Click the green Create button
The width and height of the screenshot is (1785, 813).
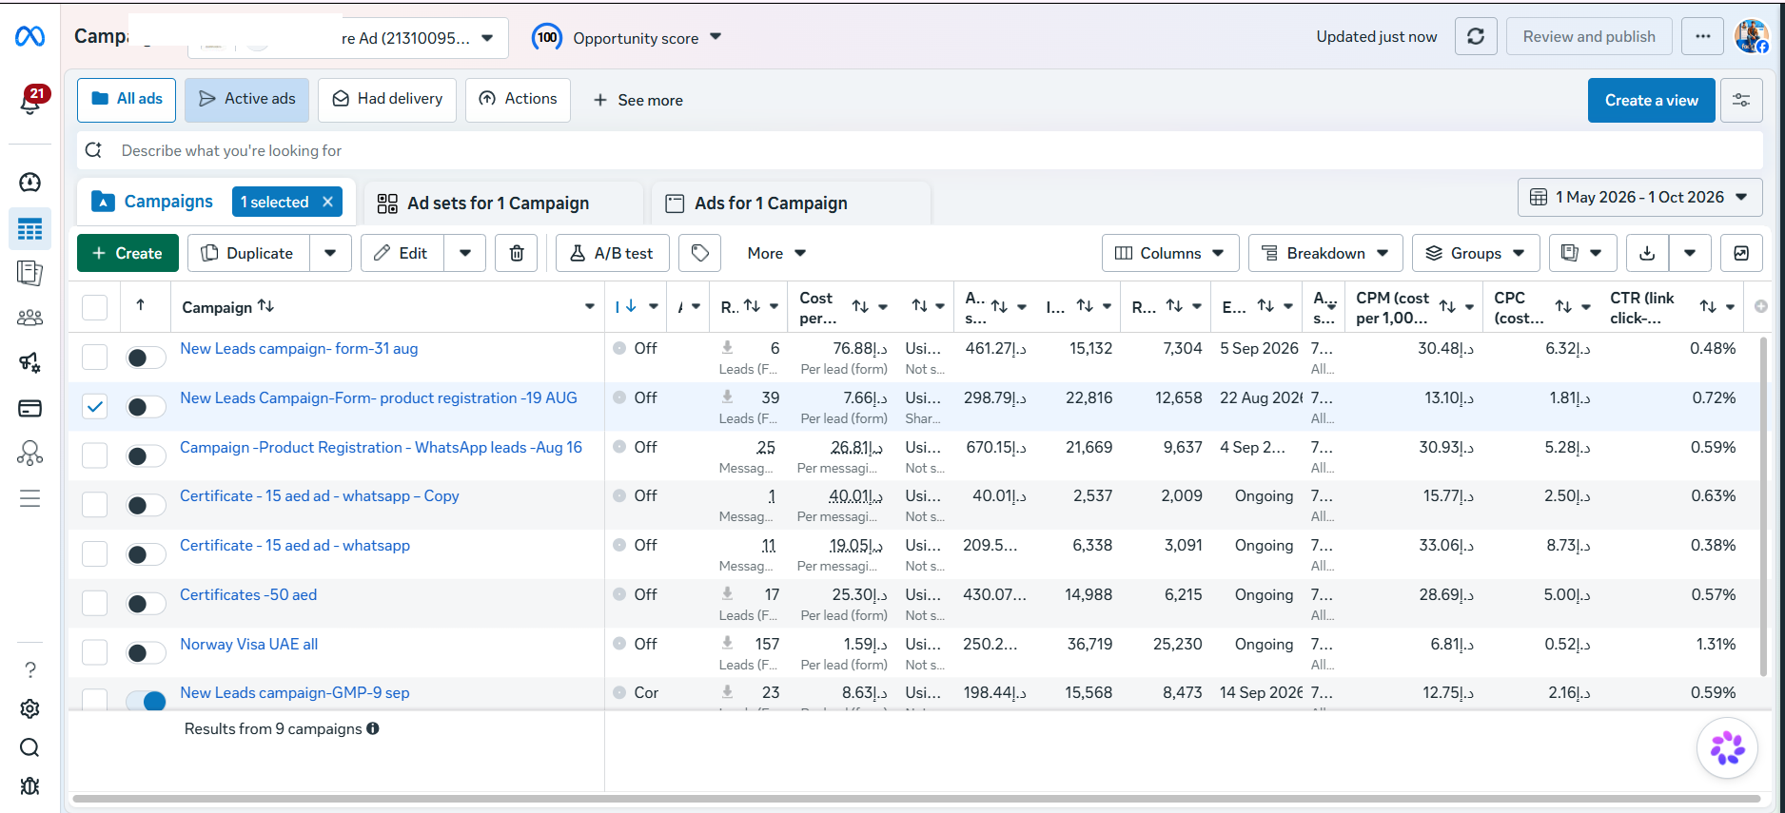(127, 253)
